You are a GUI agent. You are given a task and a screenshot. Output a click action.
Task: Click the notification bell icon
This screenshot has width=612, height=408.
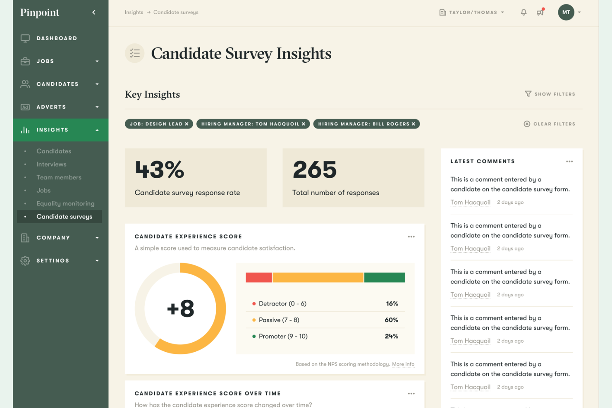point(524,12)
